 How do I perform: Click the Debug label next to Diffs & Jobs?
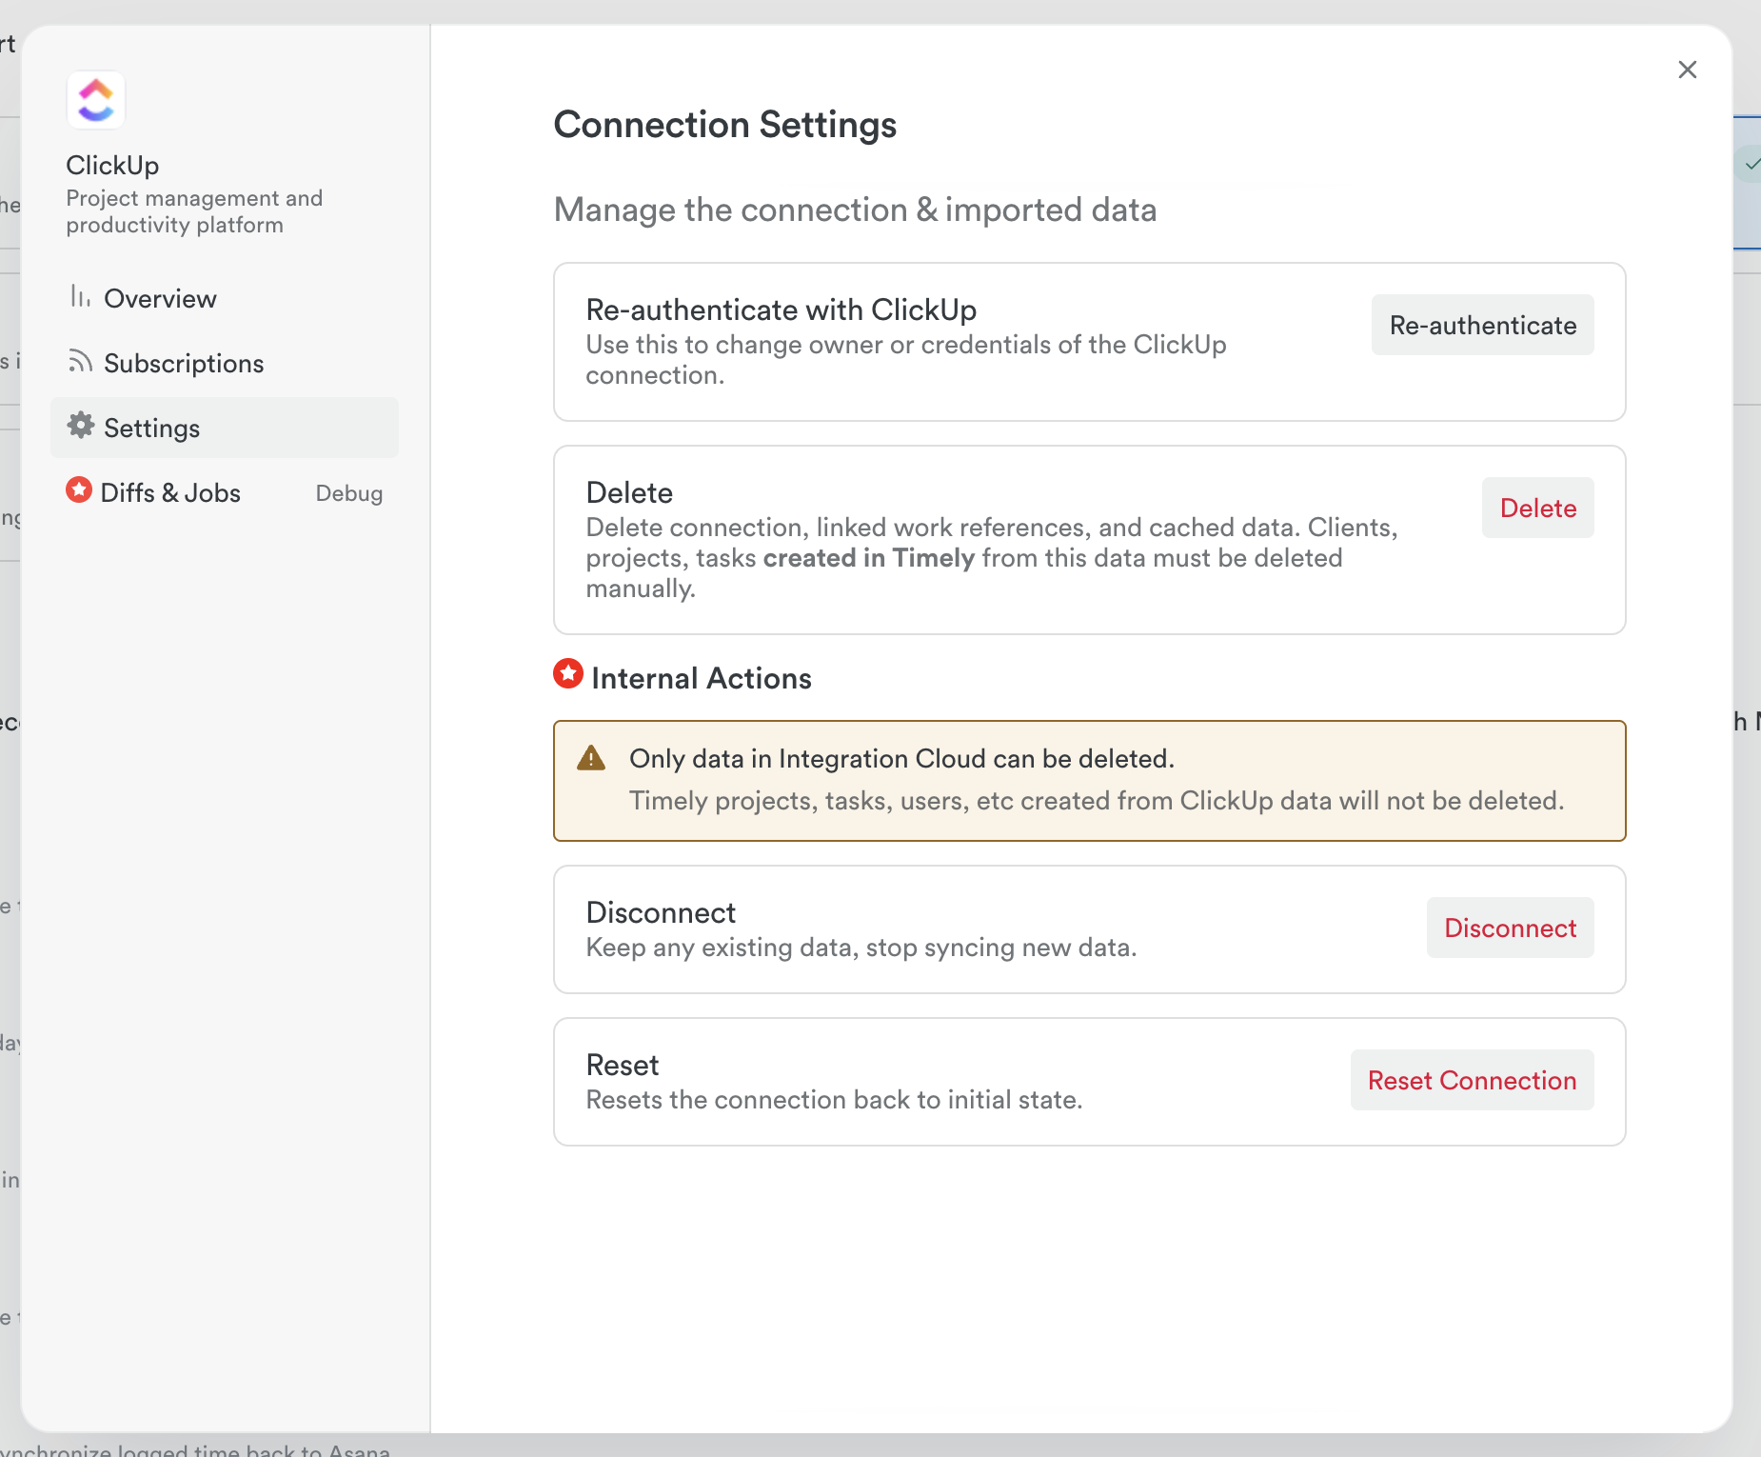click(348, 492)
